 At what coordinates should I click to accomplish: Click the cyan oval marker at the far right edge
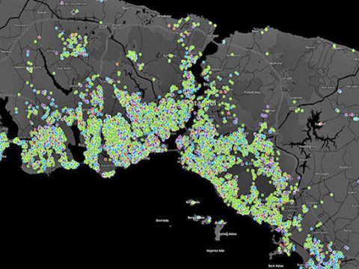[x=356, y=119]
